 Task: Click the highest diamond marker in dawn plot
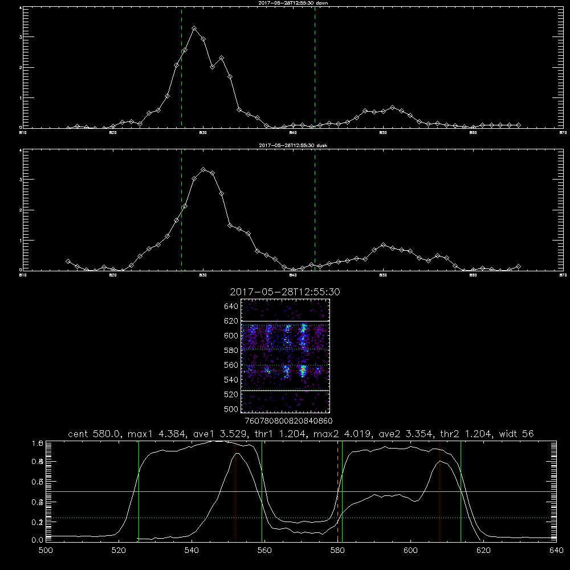194,28
